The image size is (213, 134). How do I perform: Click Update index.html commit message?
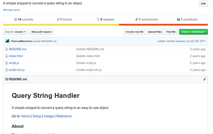pos(88,56)
